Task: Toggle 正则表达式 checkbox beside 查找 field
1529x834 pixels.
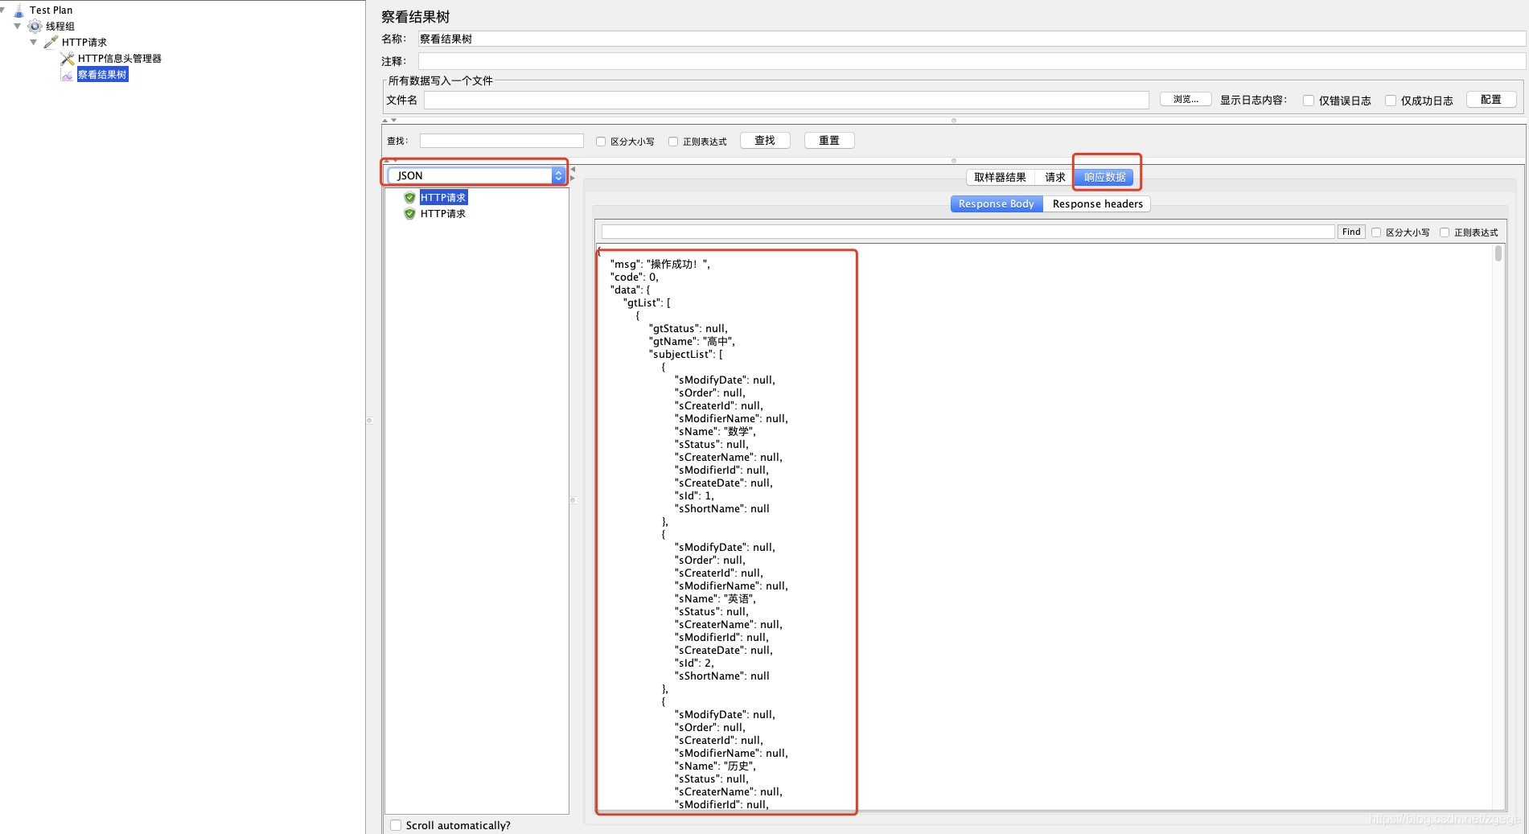Action: click(673, 142)
